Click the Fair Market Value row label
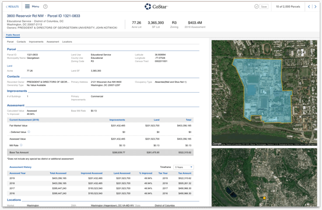Image resolution: width=322 pixels, height=210 pixels. [18, 125]
